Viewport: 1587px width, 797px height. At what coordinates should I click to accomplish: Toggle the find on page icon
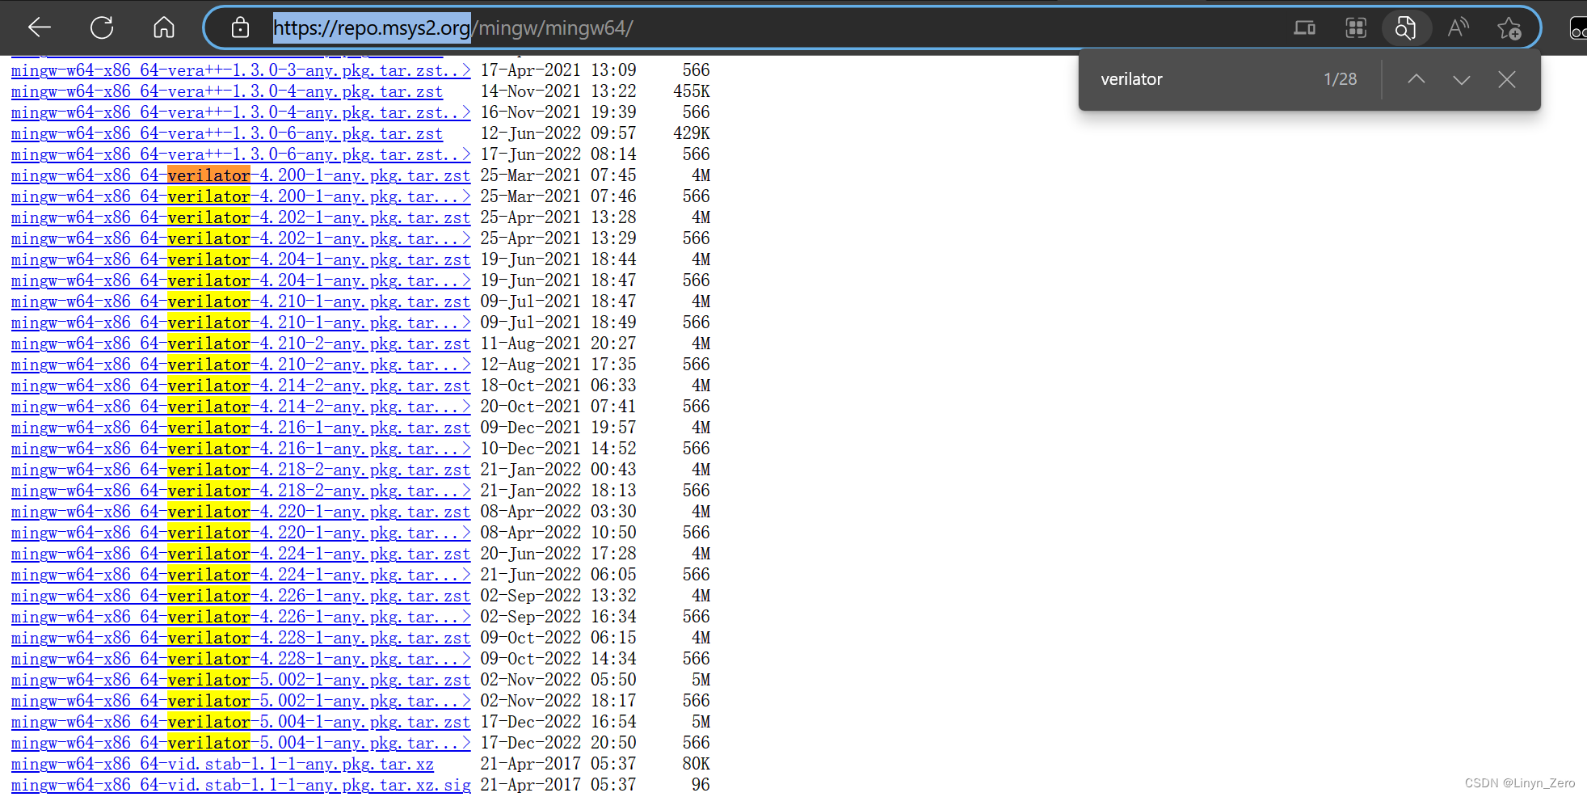tap(1406, 28)
